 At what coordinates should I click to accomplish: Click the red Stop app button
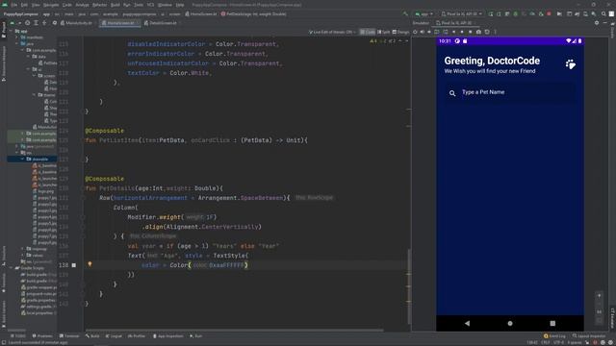click(549, 13)
